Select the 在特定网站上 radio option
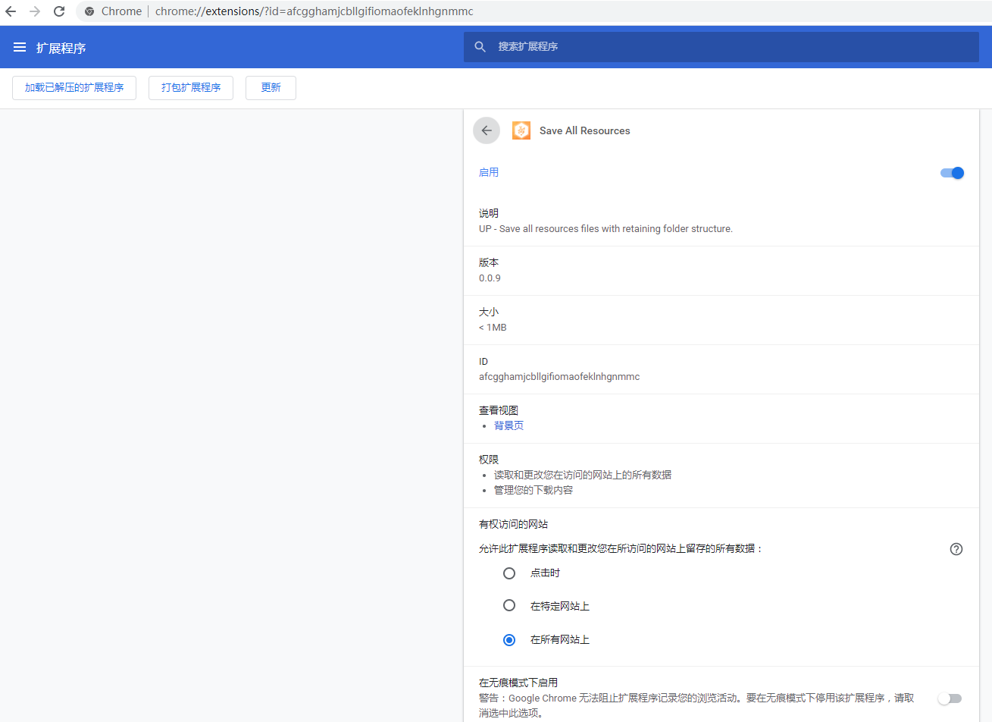 pyautogui.click(x=509, y=605)
